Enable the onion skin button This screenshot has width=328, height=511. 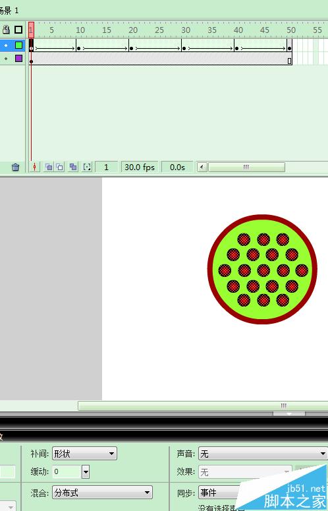[49, 167]
